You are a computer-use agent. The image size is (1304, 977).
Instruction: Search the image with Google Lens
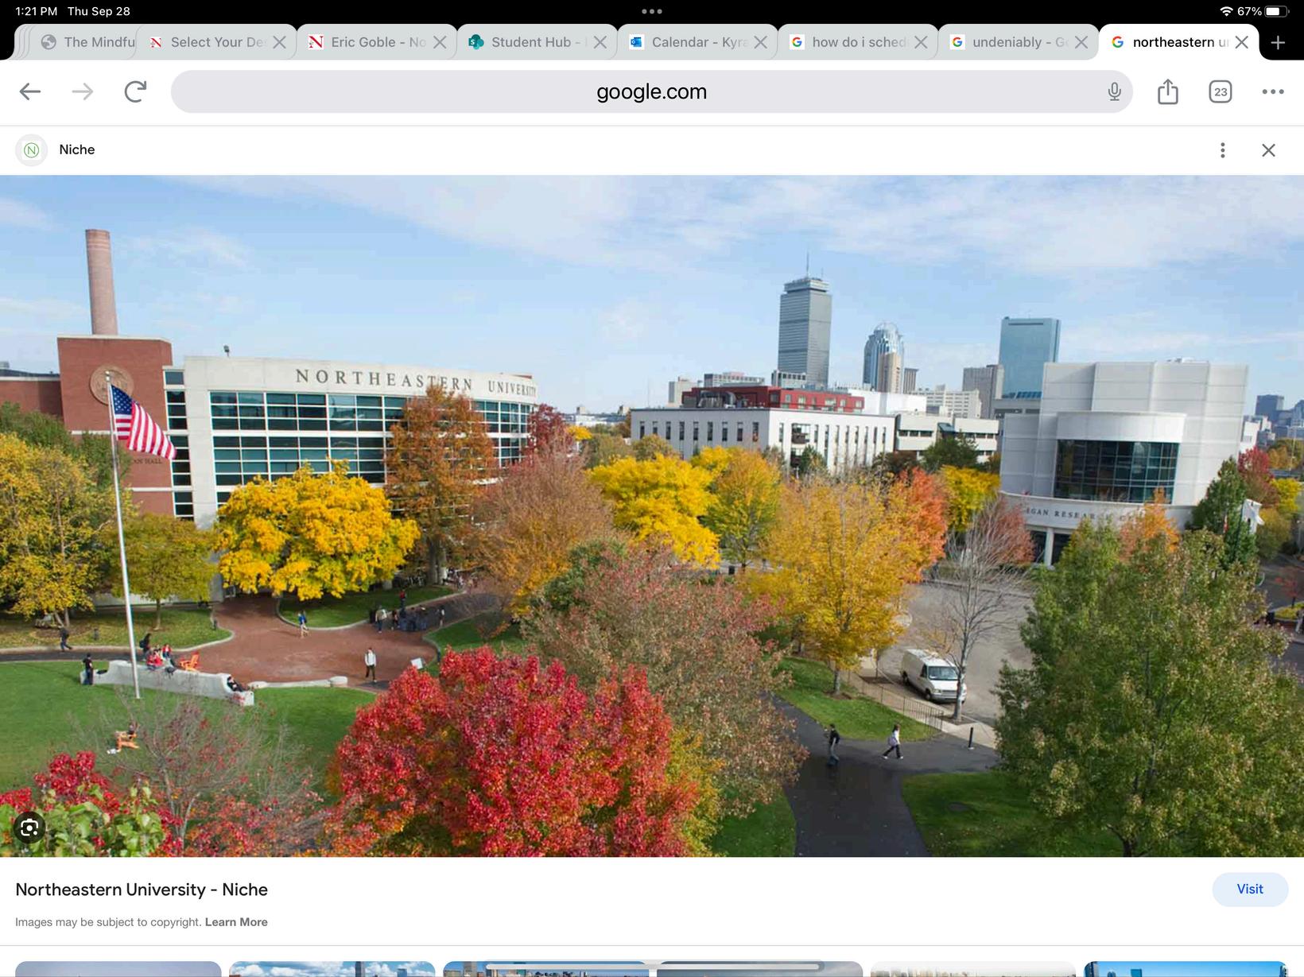tap(29, 828)
